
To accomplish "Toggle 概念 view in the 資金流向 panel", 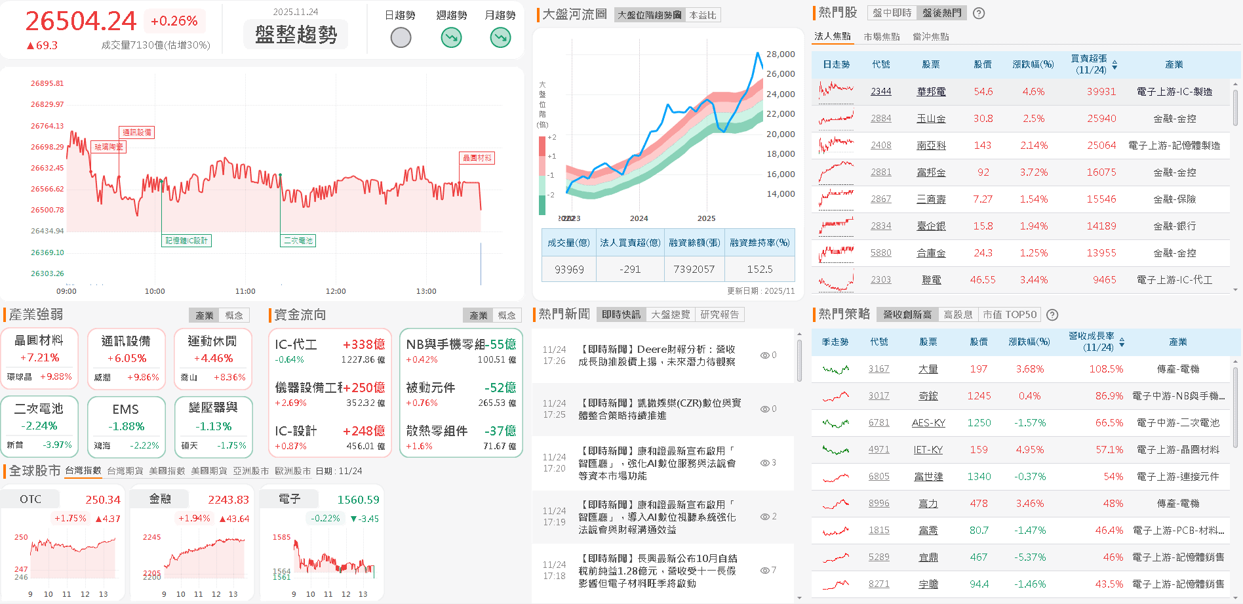I will click(506, 315).
